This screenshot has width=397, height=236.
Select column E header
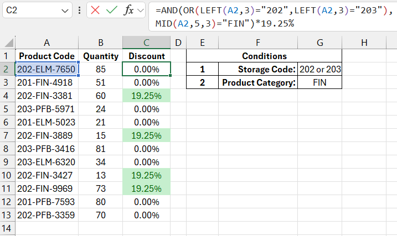tap(202, 43)
